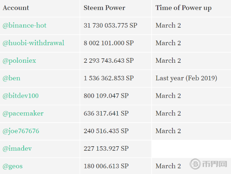Open the @poloniex account link
The image size is (231, 174).
click(x=19, y=61)
